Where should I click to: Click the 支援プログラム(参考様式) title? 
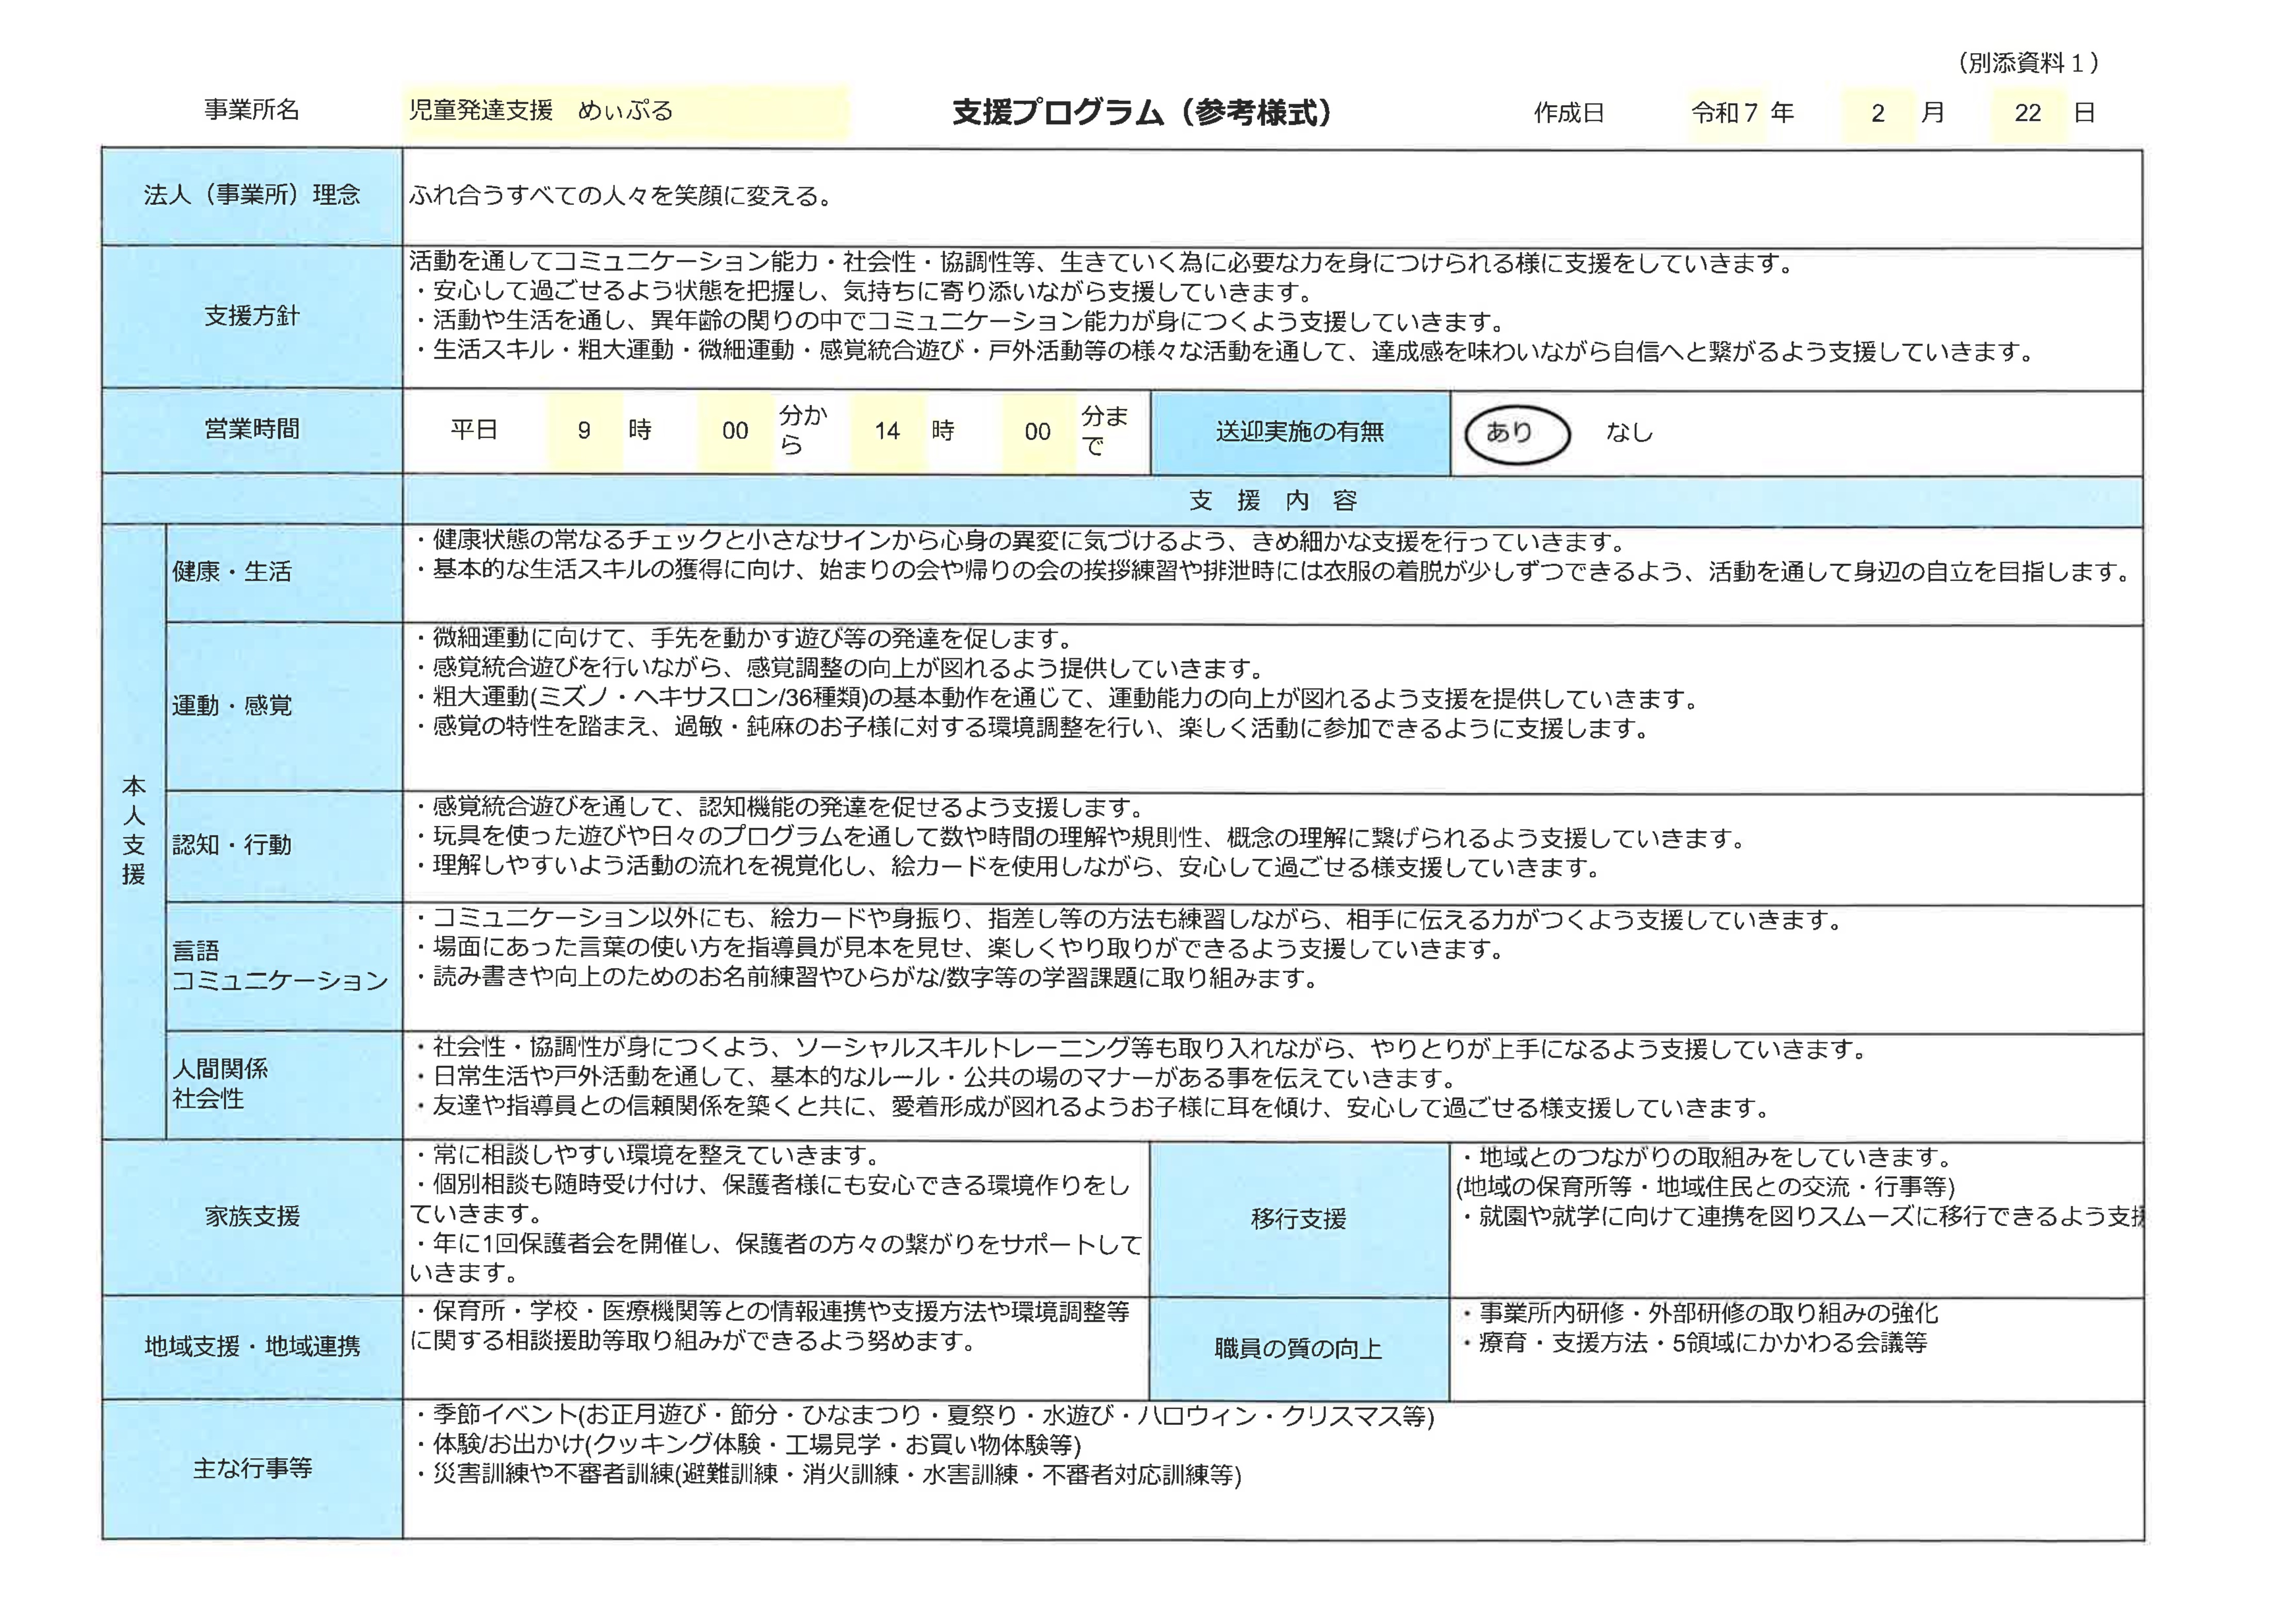[1142, 112]
